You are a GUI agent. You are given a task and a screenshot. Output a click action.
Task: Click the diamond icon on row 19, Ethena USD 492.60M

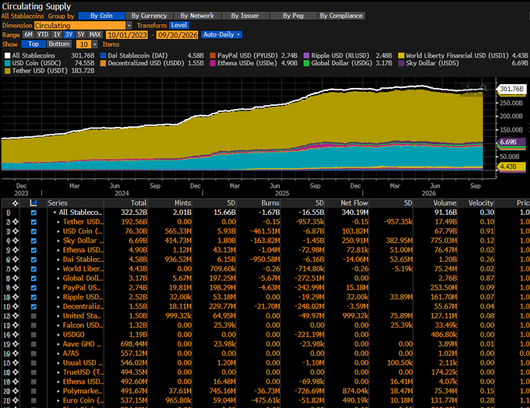[x=16, y=382]
